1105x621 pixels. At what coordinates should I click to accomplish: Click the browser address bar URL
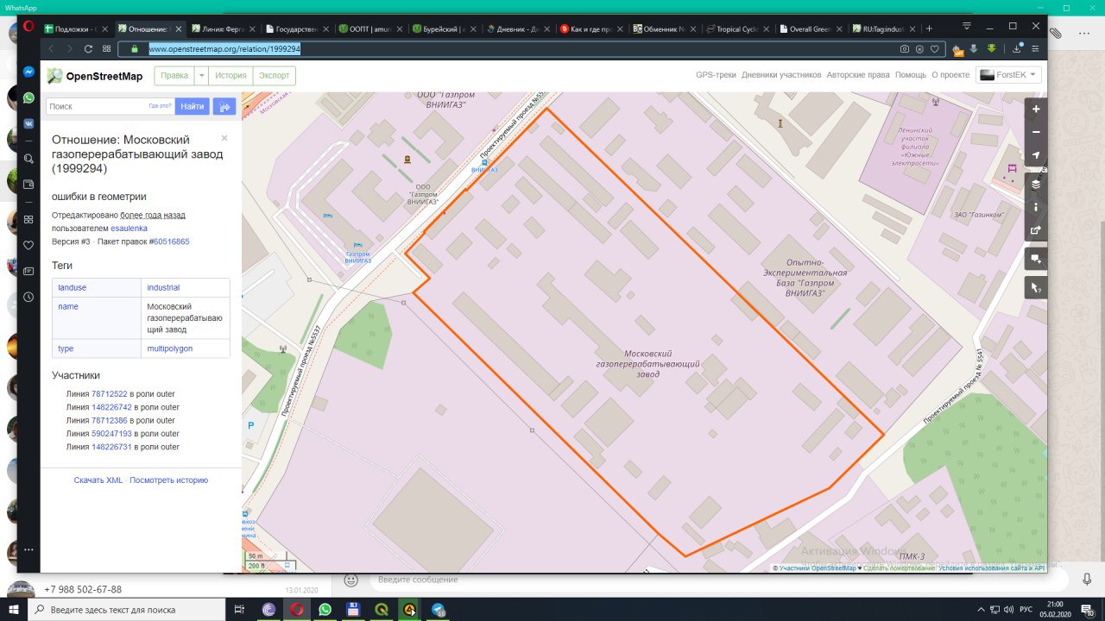pyautogui.click(x=224, y=49)
